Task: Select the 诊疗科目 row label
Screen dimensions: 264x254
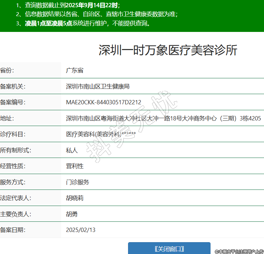Action: point(13,134)
